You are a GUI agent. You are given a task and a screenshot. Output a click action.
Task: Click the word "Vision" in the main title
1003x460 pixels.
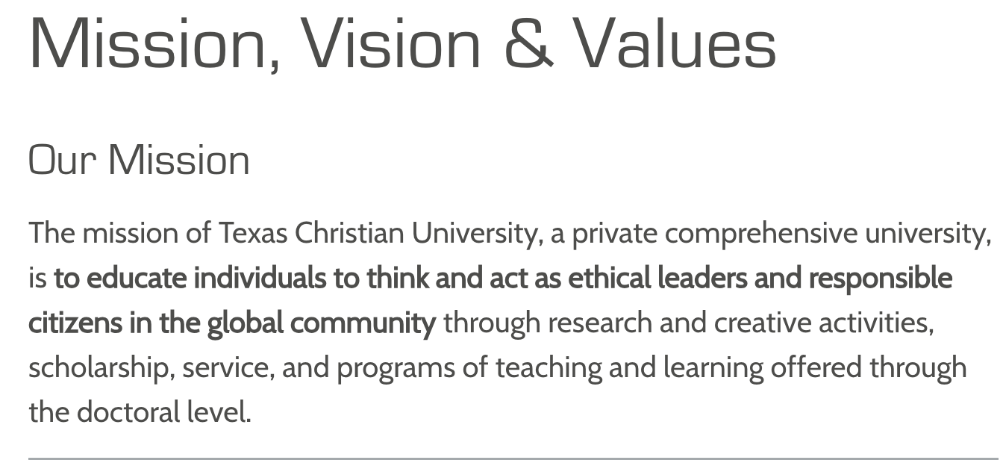click(x=391, y=45)
